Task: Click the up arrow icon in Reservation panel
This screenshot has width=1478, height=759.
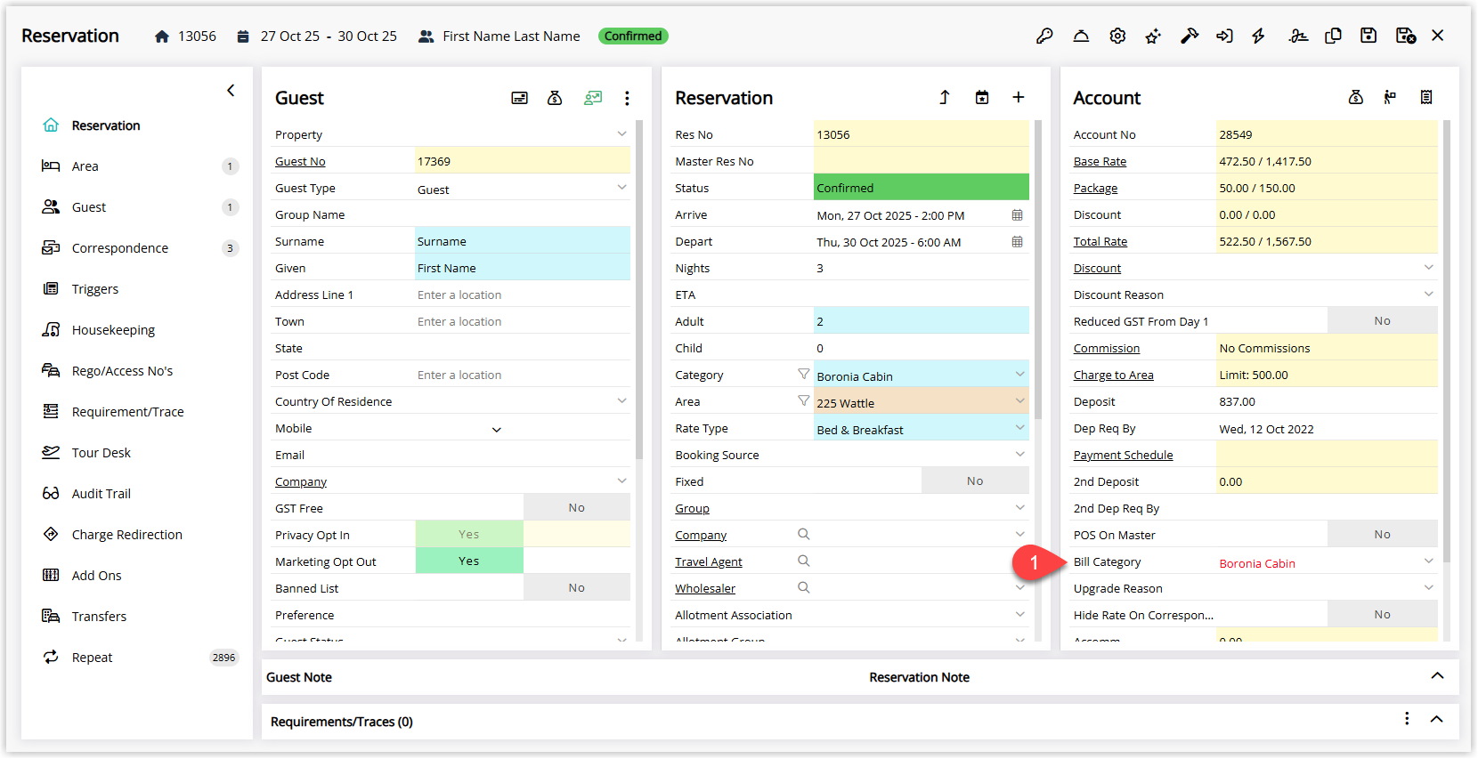Action: [945, 97]
